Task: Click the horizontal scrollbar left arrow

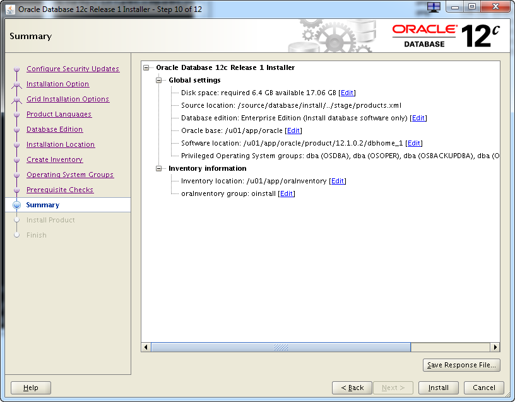Action: coord(146,347)
